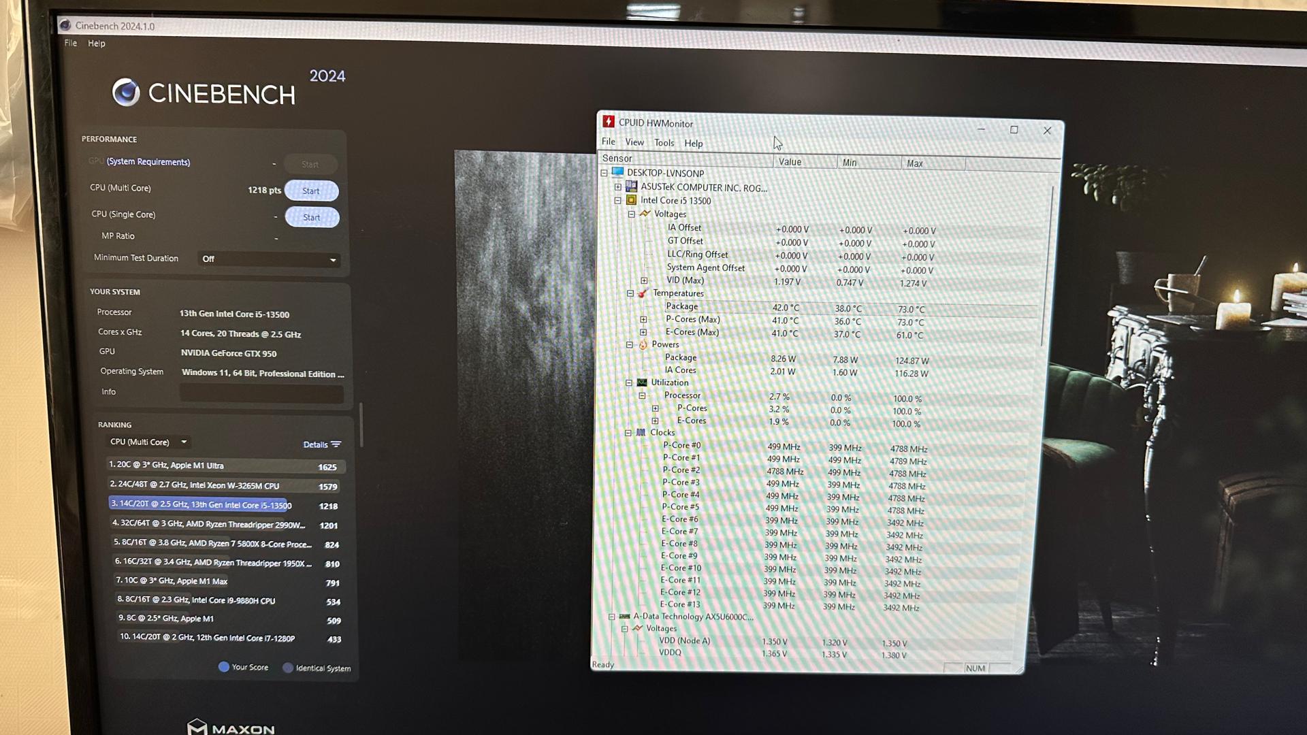
Task: Click the Powers flame icon
Action: coord(643,344)
